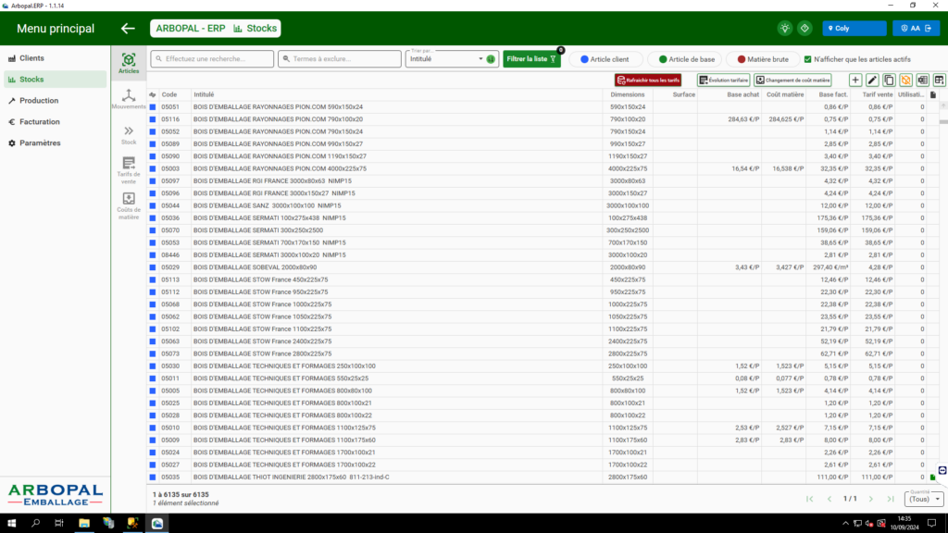Image resolution: width=948 pixels, height=533 pixels.
Task: Click the logout icon next to AA
Action: pos(929,29)
